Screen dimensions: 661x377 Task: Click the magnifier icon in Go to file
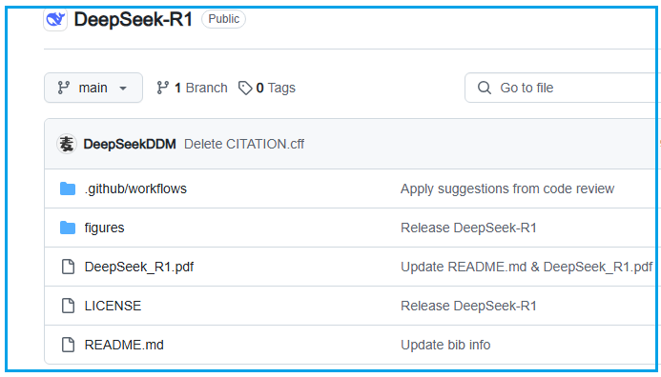tap(485, 88)
